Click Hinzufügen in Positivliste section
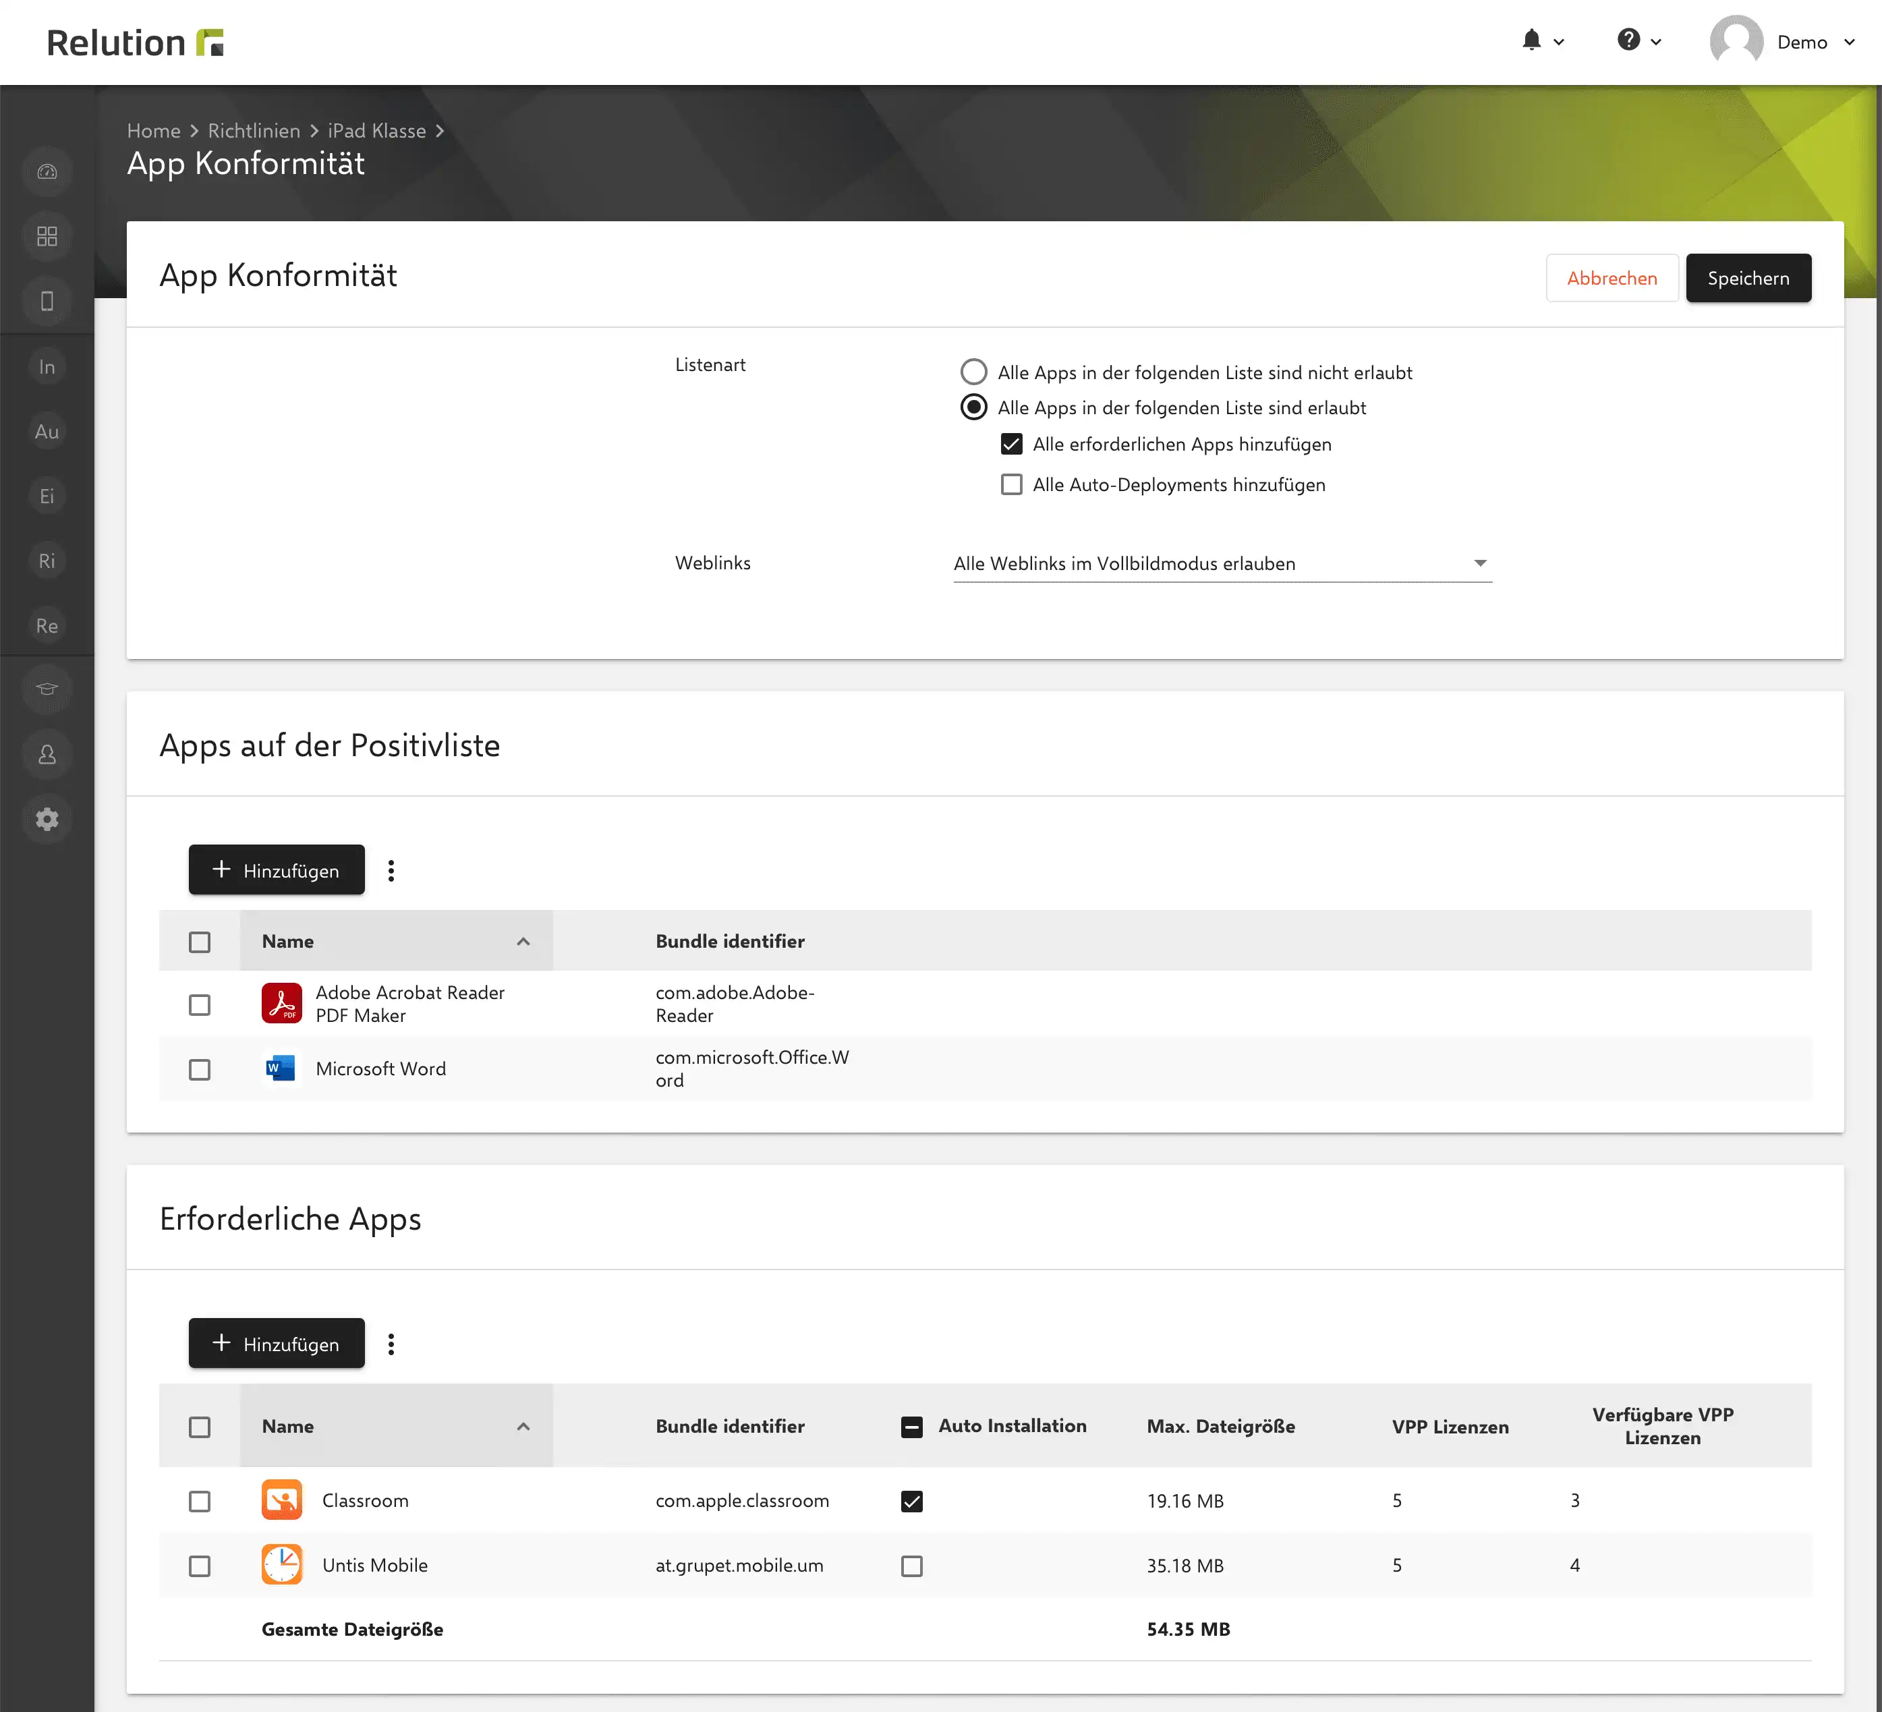Image resolution: width=1882 pixels, height=1712 pixels. 277,869
